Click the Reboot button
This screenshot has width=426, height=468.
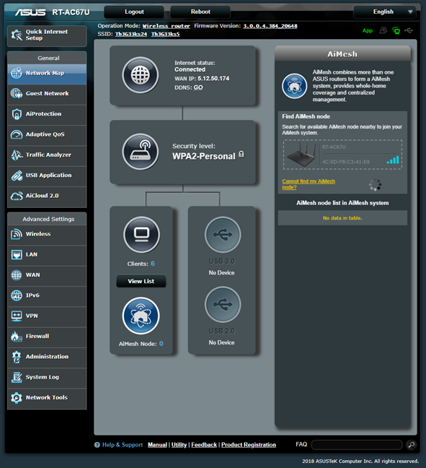click(x=200, y=12)
